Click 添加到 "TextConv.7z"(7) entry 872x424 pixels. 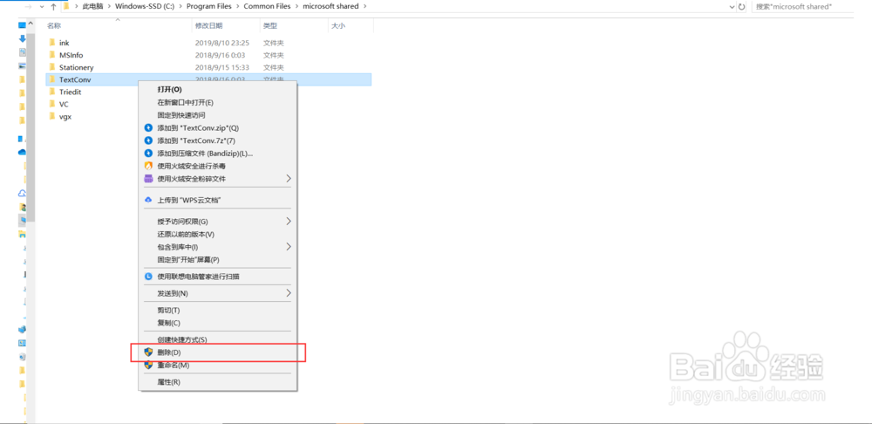coord(218,140)
